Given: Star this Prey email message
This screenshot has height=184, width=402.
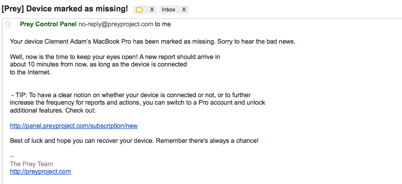Looking at the screenshot, I should coord(8,24).
